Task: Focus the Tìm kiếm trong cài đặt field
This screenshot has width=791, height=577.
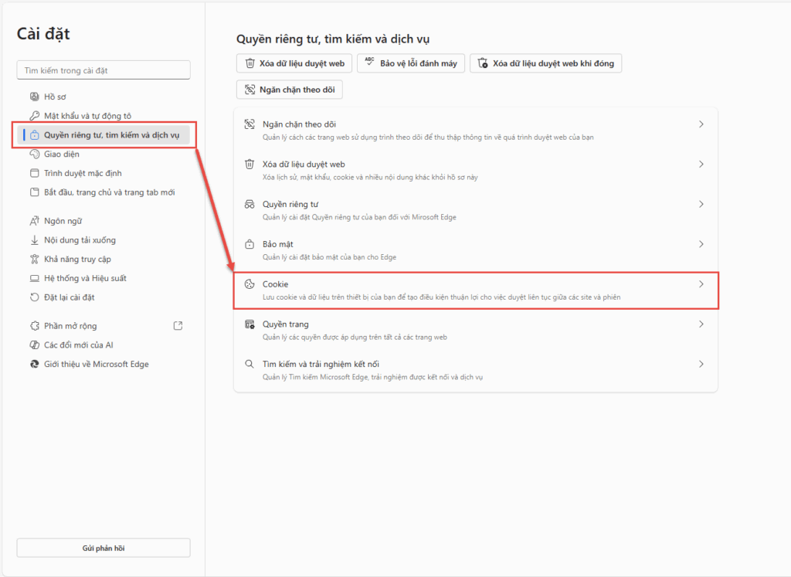Action: point(104,70)
